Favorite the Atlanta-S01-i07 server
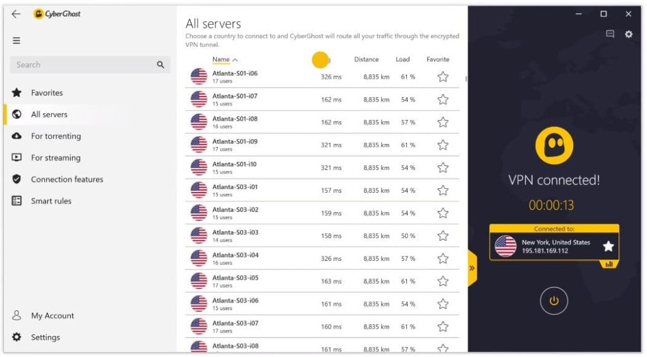The height and width of the screenshot is (357, 647). point(443,99)
